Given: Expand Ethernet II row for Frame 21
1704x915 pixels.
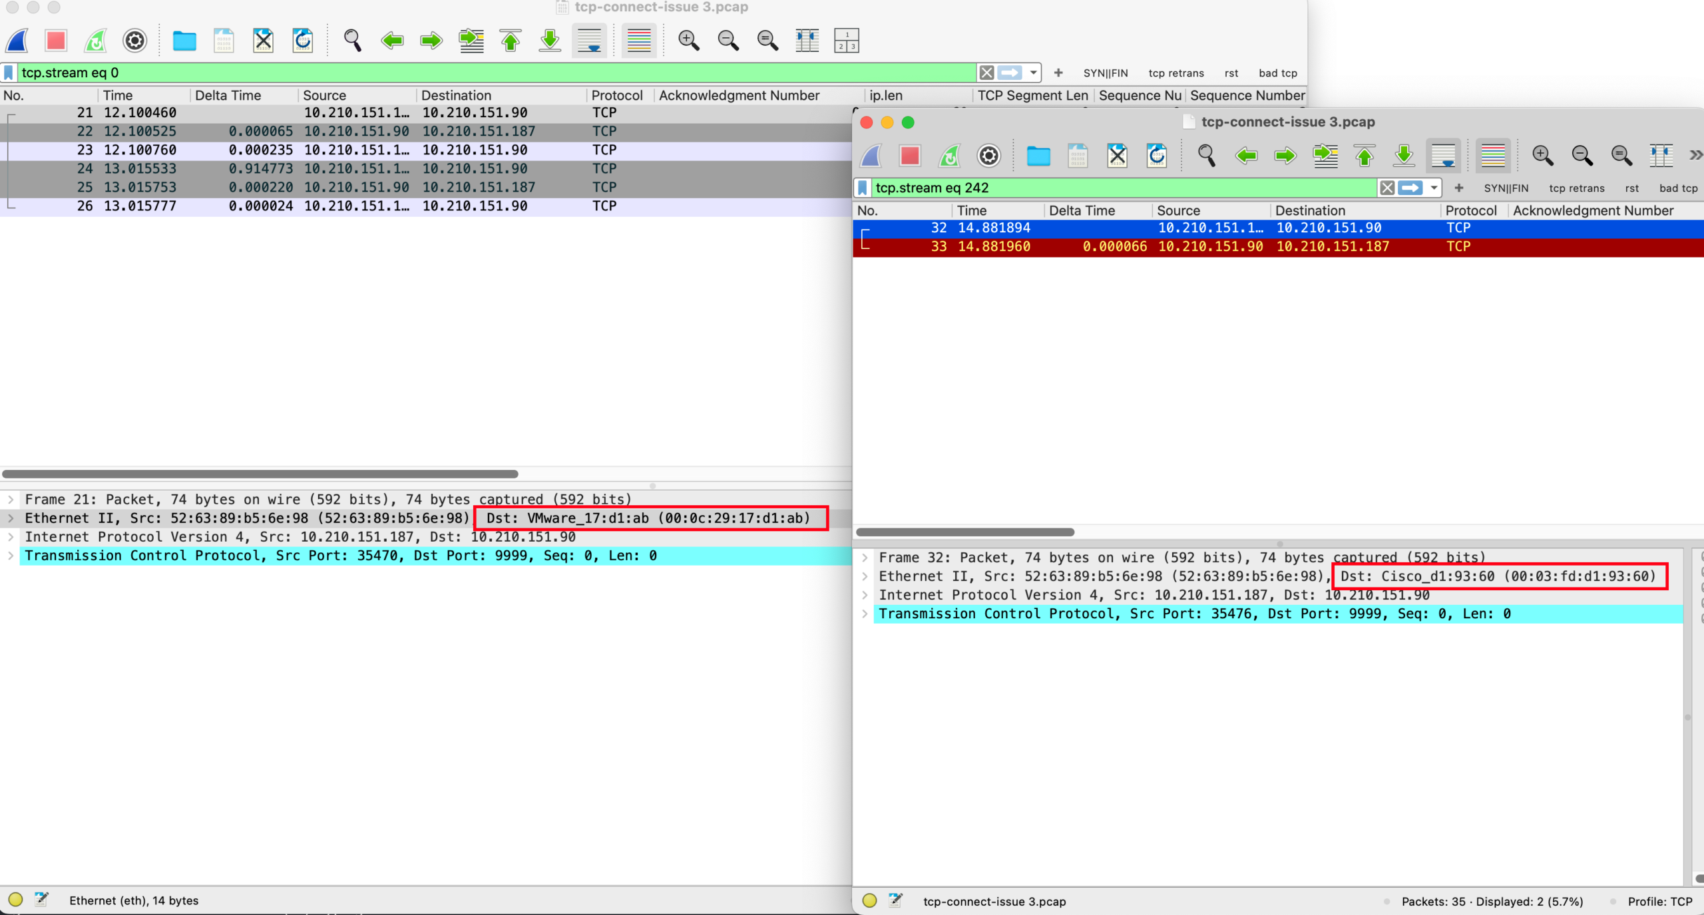Looking at the screenshot, I should [11, 518].
